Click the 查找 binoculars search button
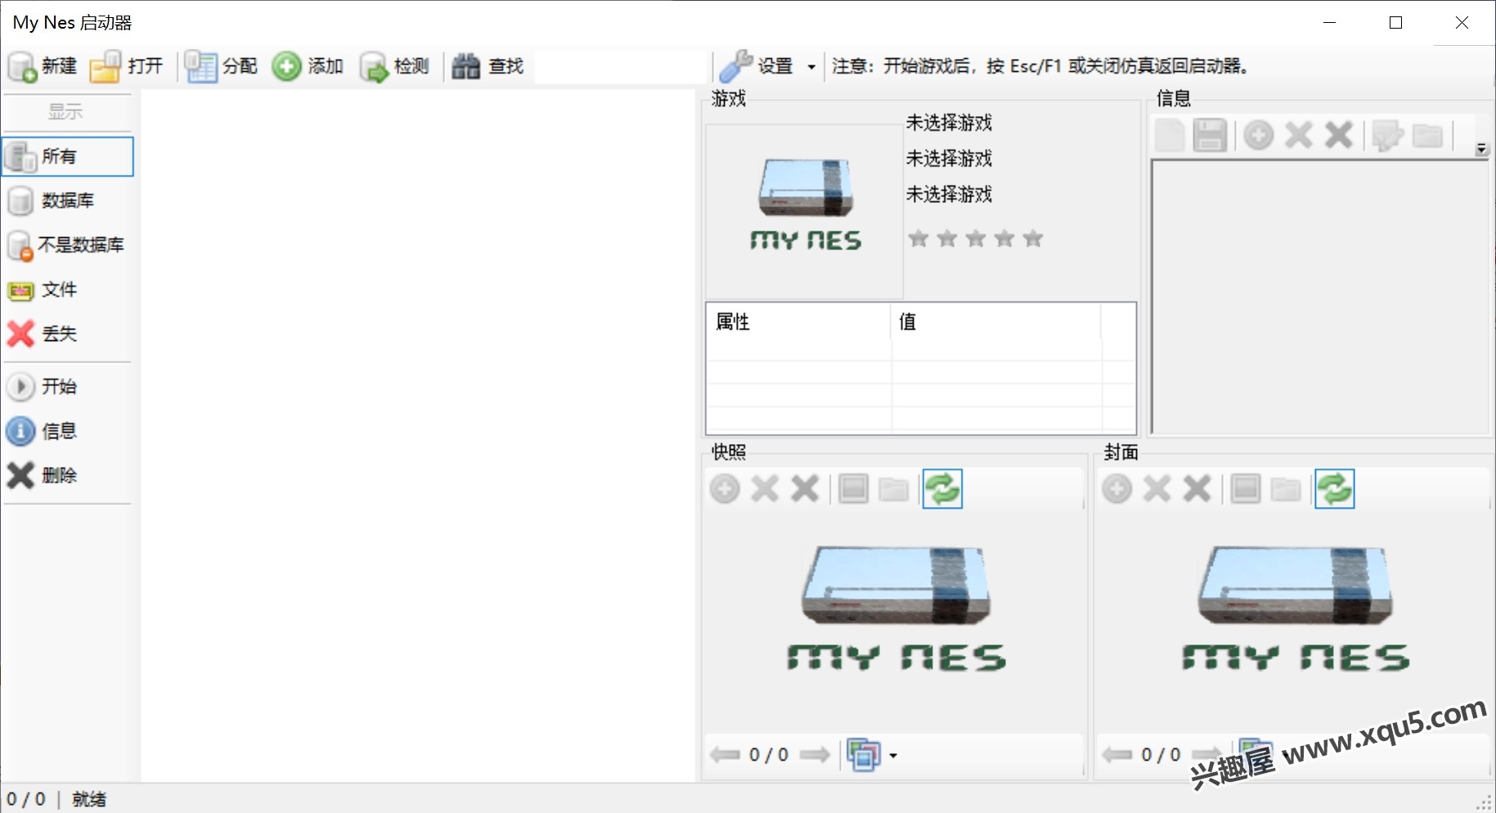The height and width of the screenshot is (813, 1496). pyautogui.click(x=488, y=66)
